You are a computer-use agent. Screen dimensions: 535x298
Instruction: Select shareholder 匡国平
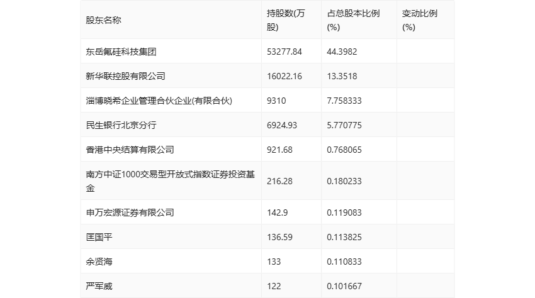pos(99,237)
